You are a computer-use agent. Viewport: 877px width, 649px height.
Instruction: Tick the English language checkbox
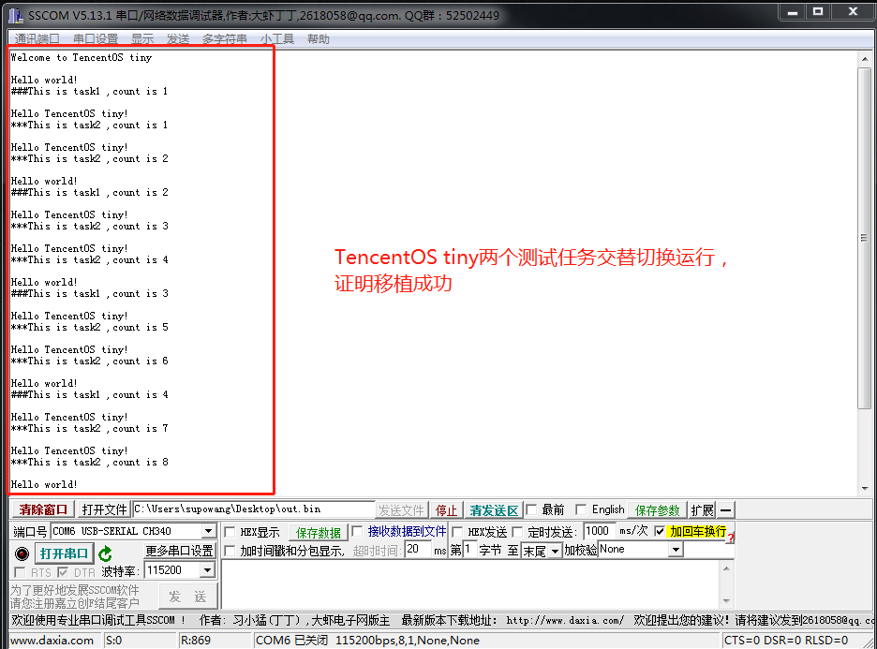581,510
